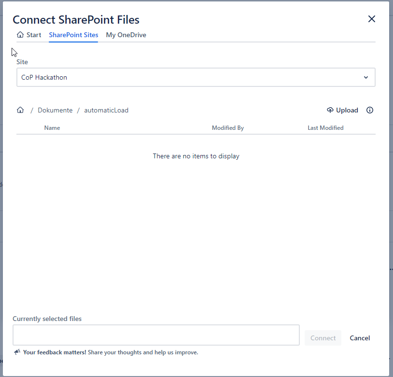Click the automaticLoad breadcrumb folder

click(x=106, y=110)
